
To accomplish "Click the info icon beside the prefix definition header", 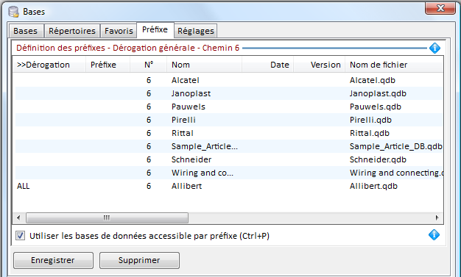I will pyautogui.click(x=434, y=48).
